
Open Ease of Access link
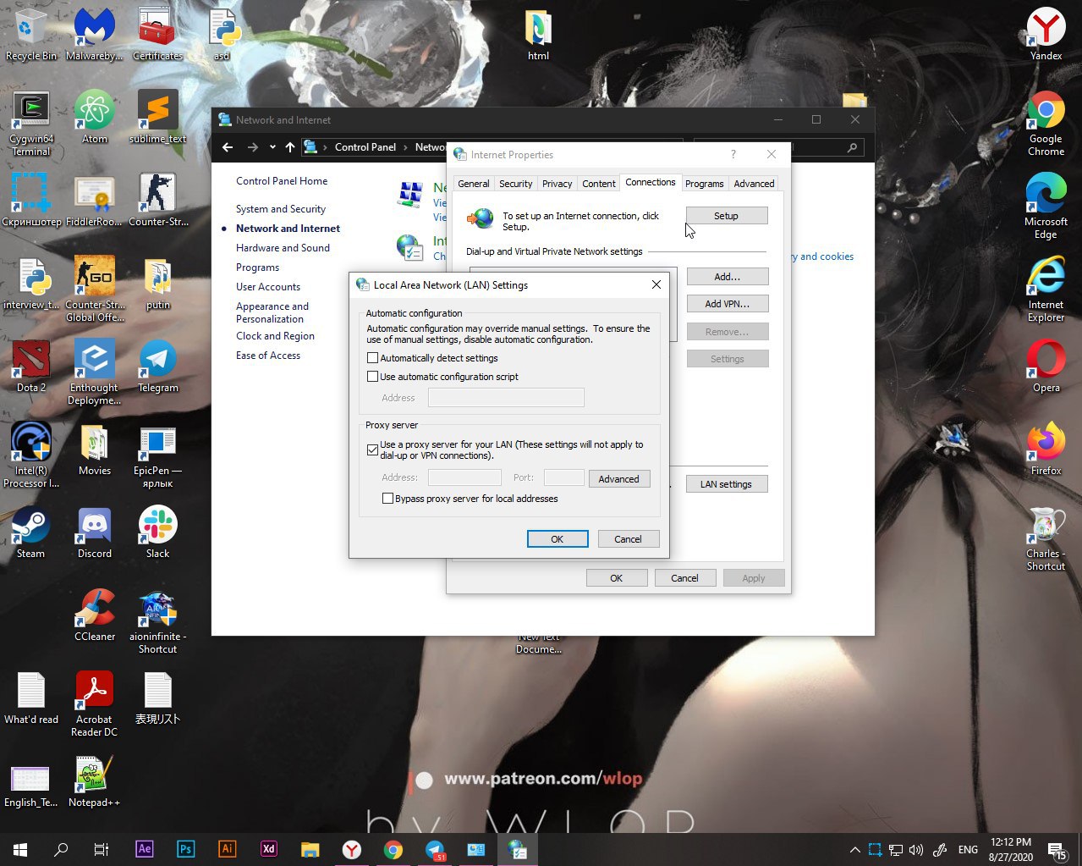pos(268,356)
